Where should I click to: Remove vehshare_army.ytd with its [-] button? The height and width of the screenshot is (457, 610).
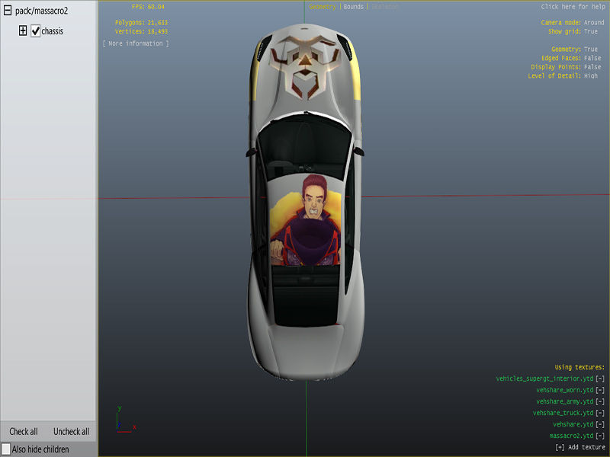coord(600,401)
